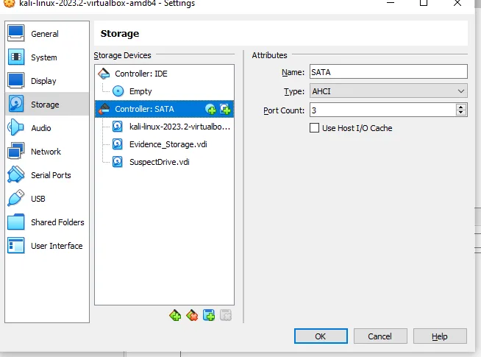Decrease Port Count with the down arrow
481x357 pixels.
(461, 113)
